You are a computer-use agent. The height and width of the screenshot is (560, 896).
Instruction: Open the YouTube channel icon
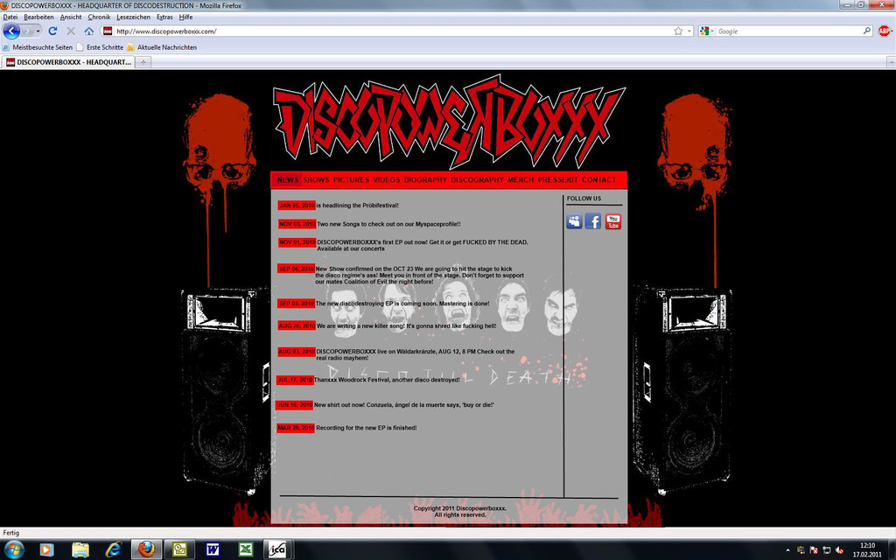point(612,220)
